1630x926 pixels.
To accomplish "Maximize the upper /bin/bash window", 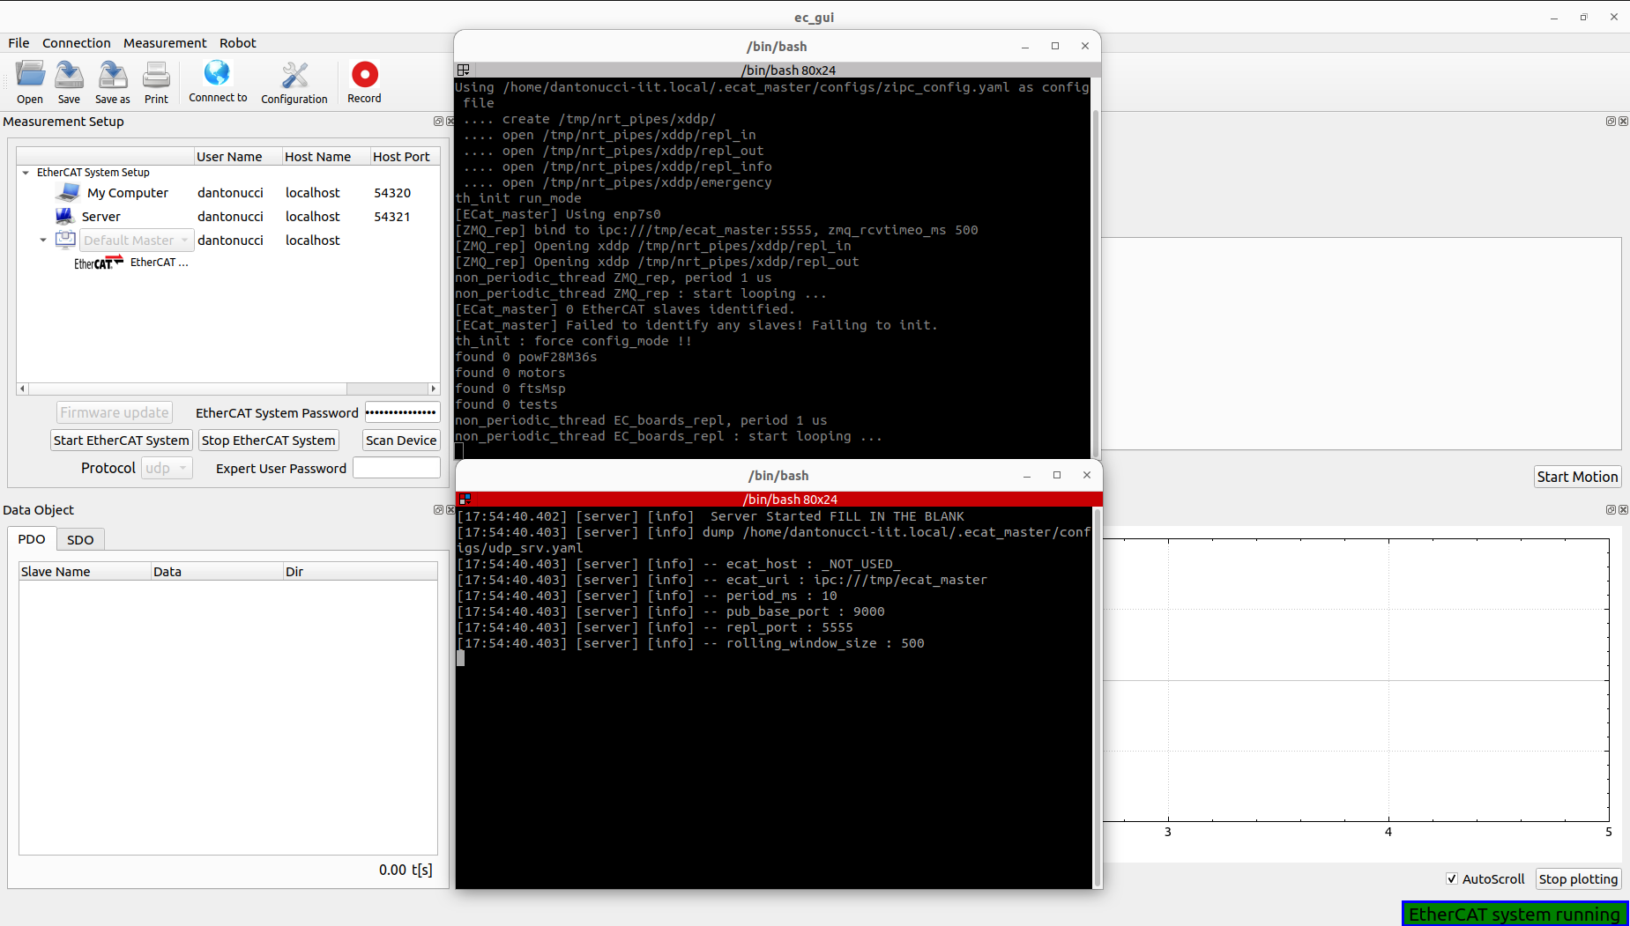I will click(1055, 46).
